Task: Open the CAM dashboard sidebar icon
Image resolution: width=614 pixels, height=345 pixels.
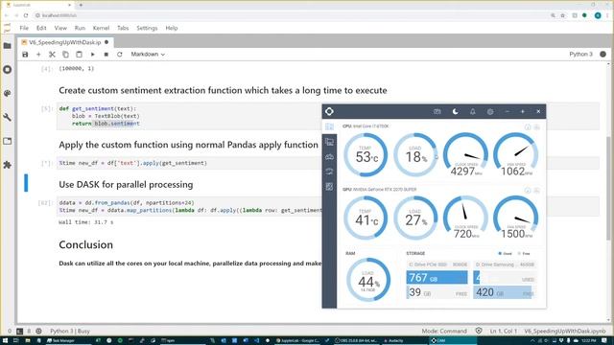Action: pyautogui.click(x=329, y=126)
